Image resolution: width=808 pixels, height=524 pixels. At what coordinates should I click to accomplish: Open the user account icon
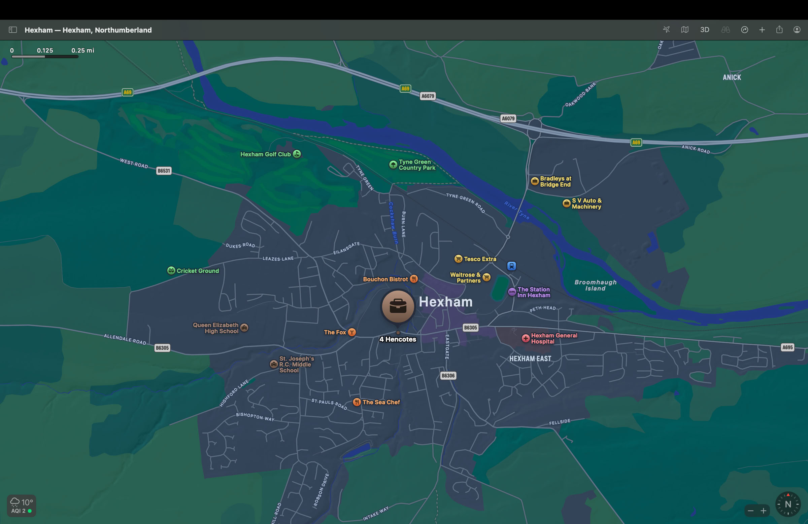tap(797, 30)
